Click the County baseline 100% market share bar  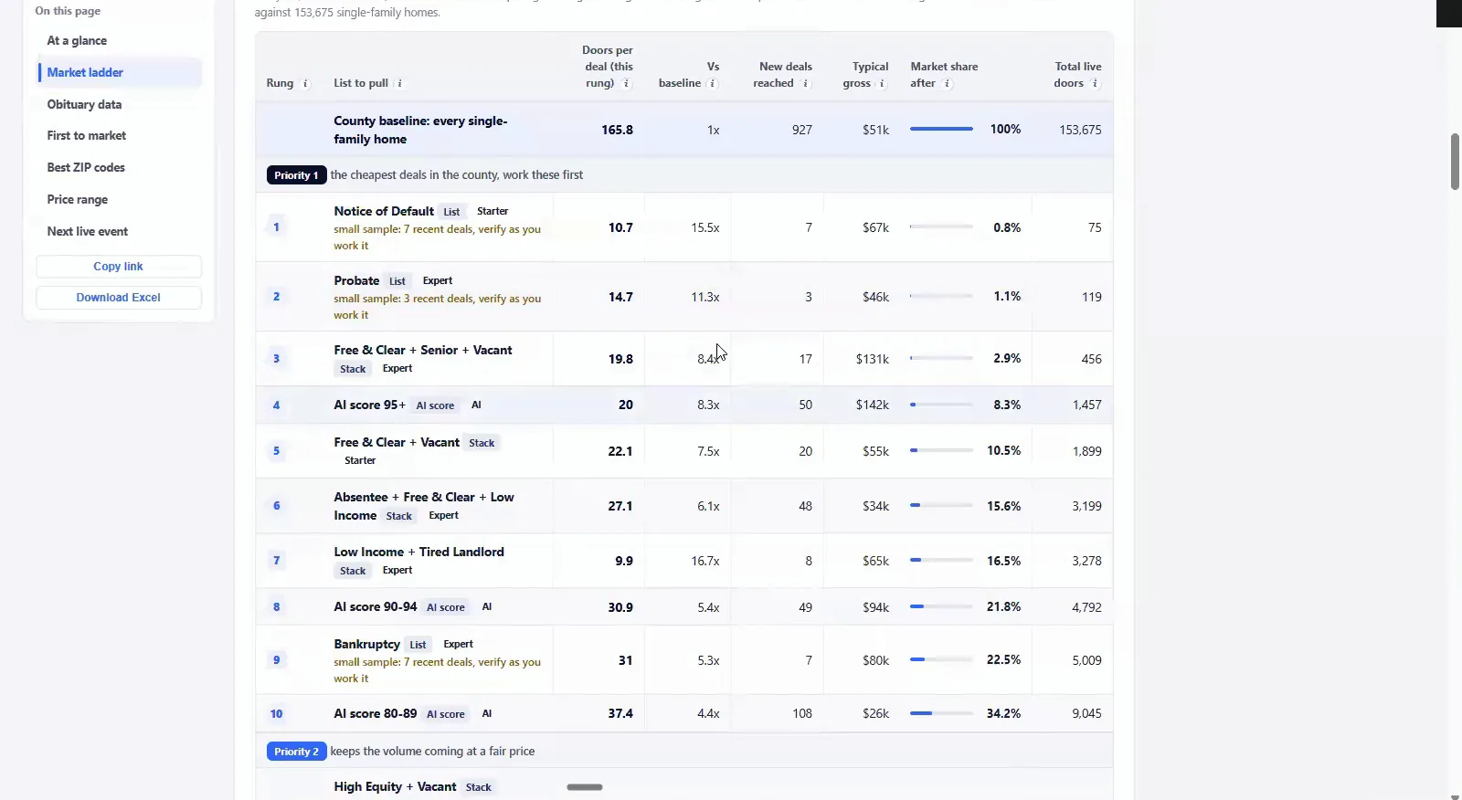[x=941, y=130]
